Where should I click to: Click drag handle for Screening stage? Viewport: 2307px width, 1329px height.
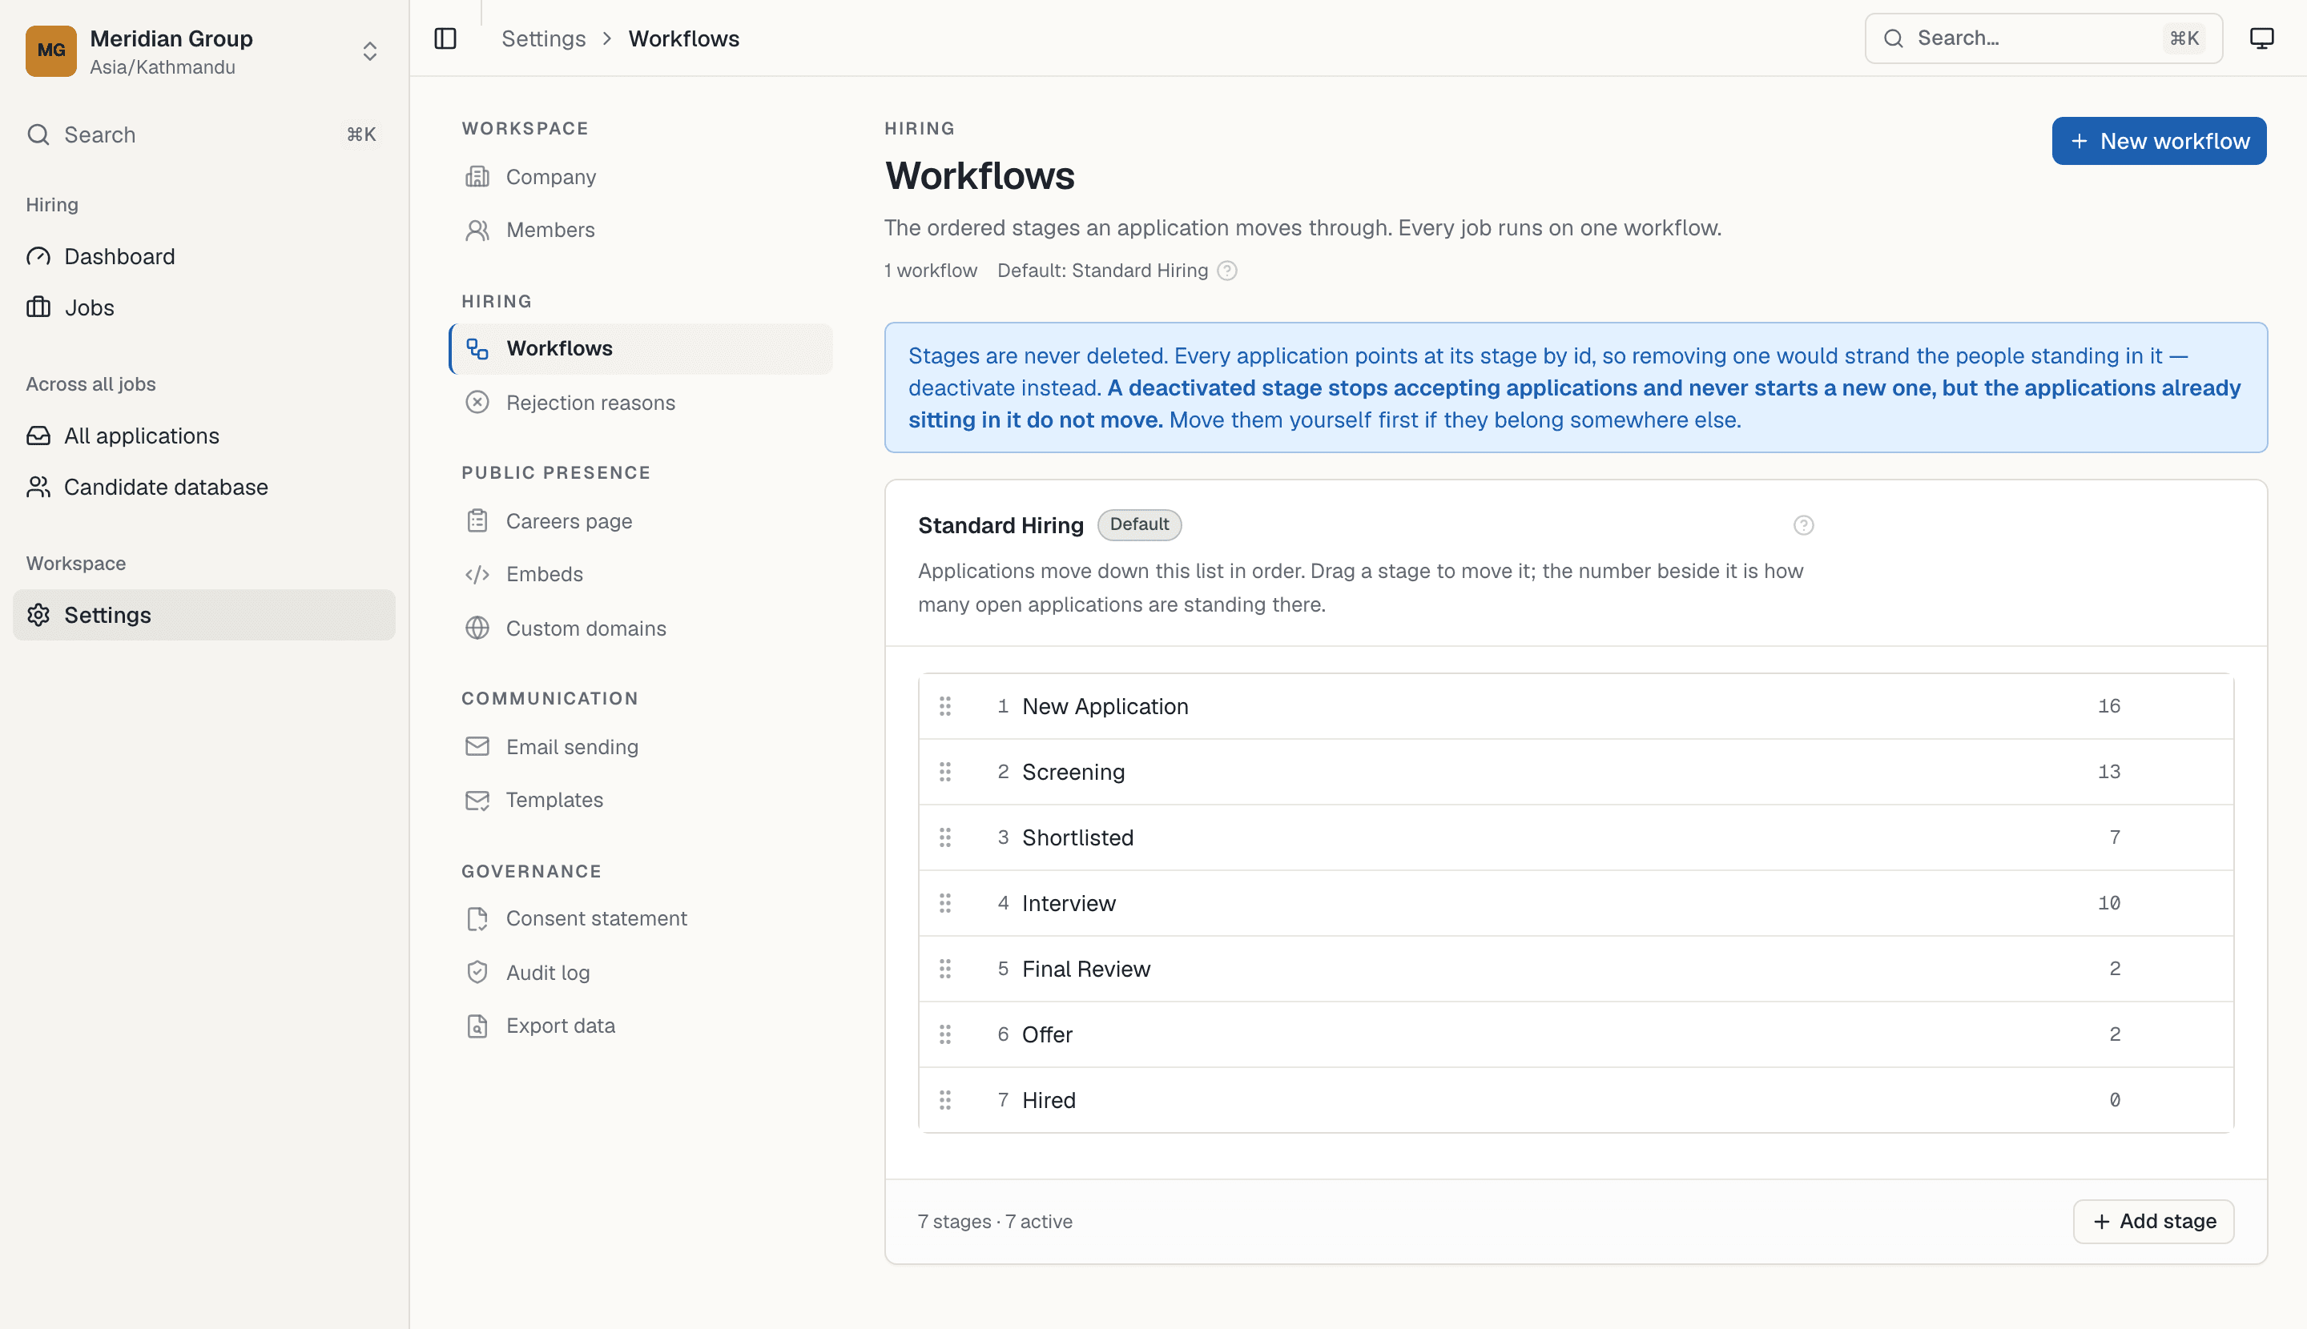tap(945, 773)
